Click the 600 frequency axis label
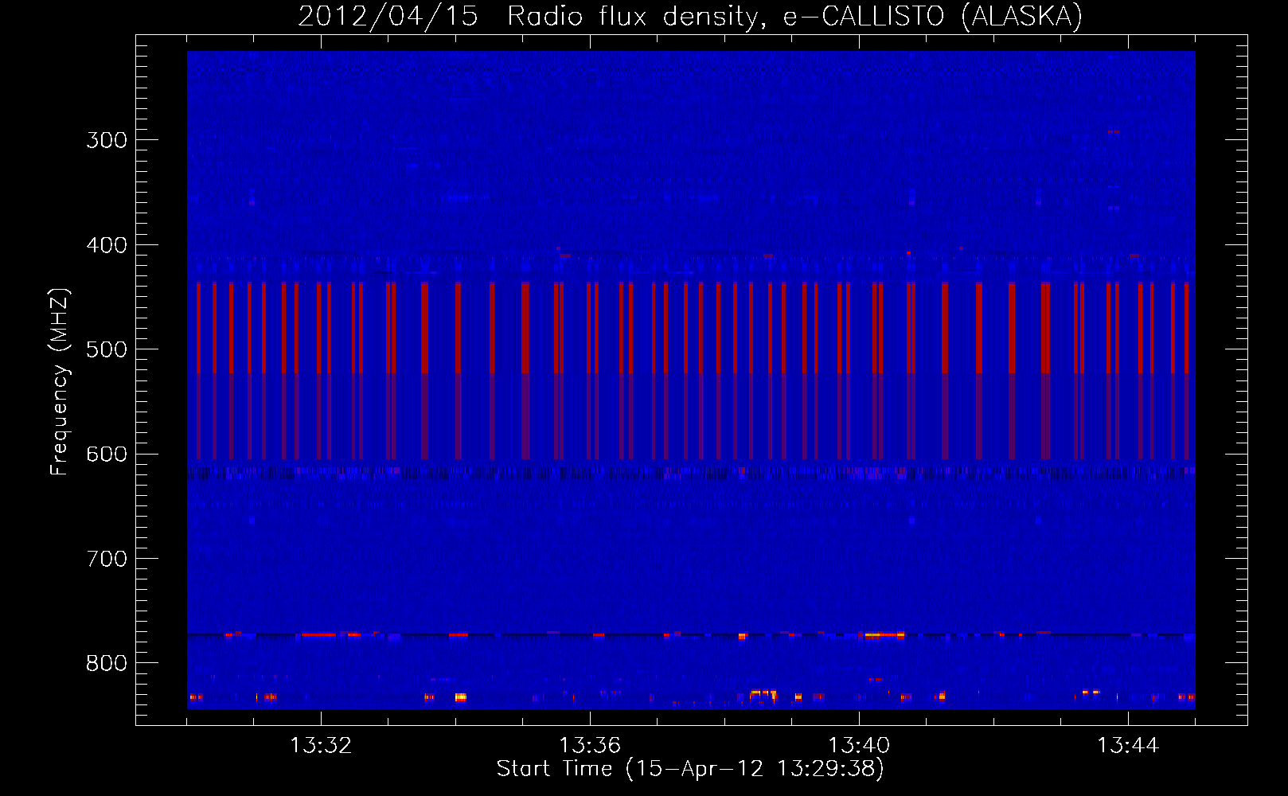Screen dimensions: 1288x796 107,455
